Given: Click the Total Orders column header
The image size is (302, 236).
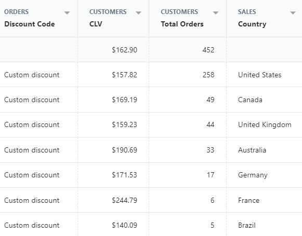Looking at the screenshot, I should coord(182,24).
